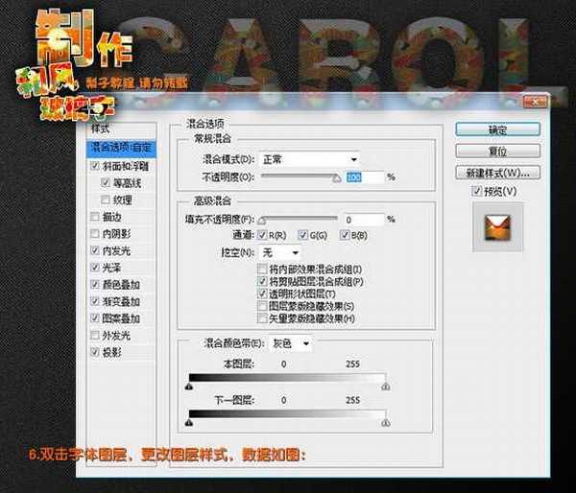Expand the 挖空 knockout dropdown
The image size is (576, 493).
click(280, 251)
